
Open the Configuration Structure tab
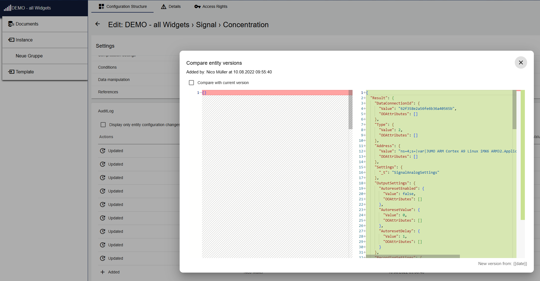click(x=123, y=6)
